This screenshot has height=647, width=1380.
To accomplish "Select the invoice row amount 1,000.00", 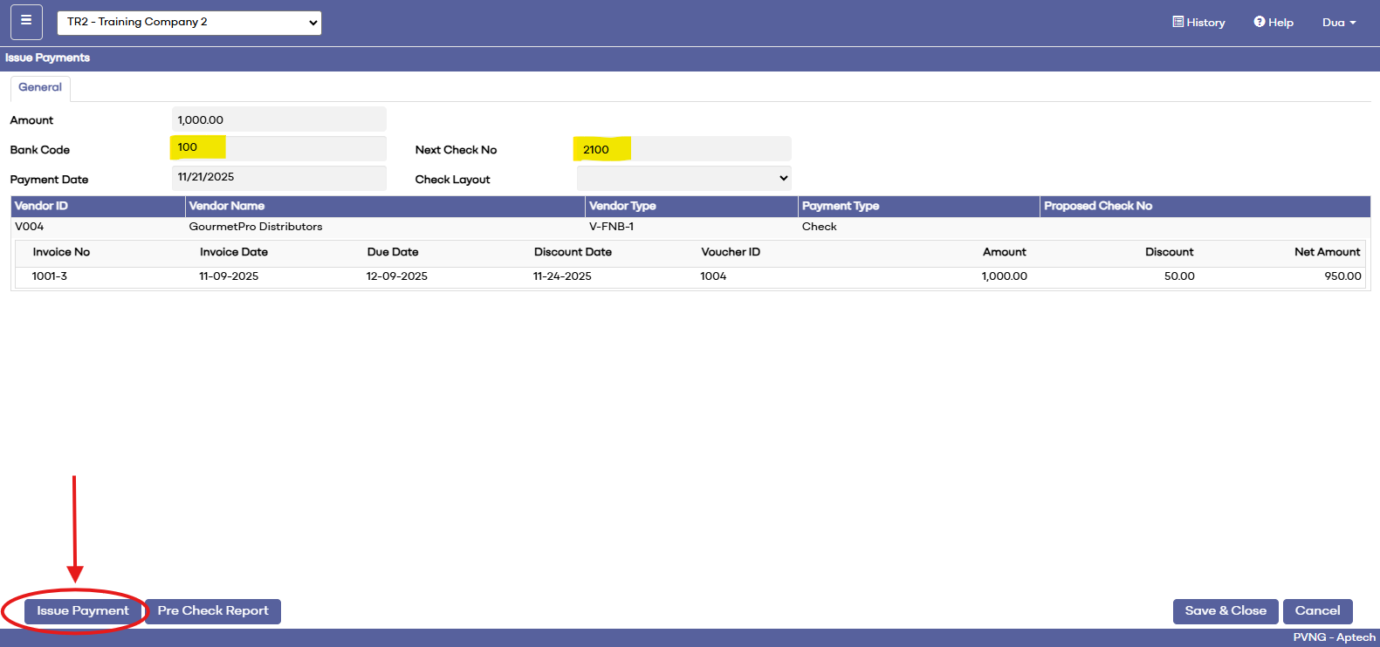I will point(1005,276).
